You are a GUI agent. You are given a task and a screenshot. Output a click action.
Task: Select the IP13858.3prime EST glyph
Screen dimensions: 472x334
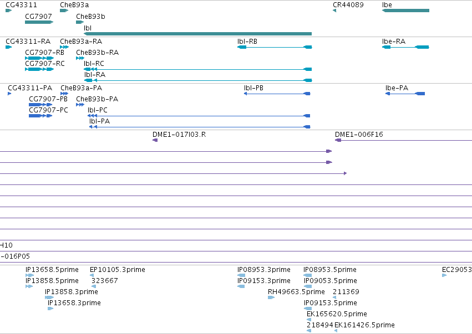pyautogui.click(x=49, y=297)
